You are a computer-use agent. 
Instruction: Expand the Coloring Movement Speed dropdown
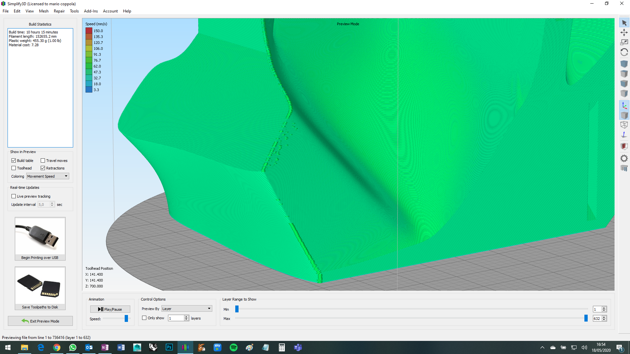[x=48, y=176]
